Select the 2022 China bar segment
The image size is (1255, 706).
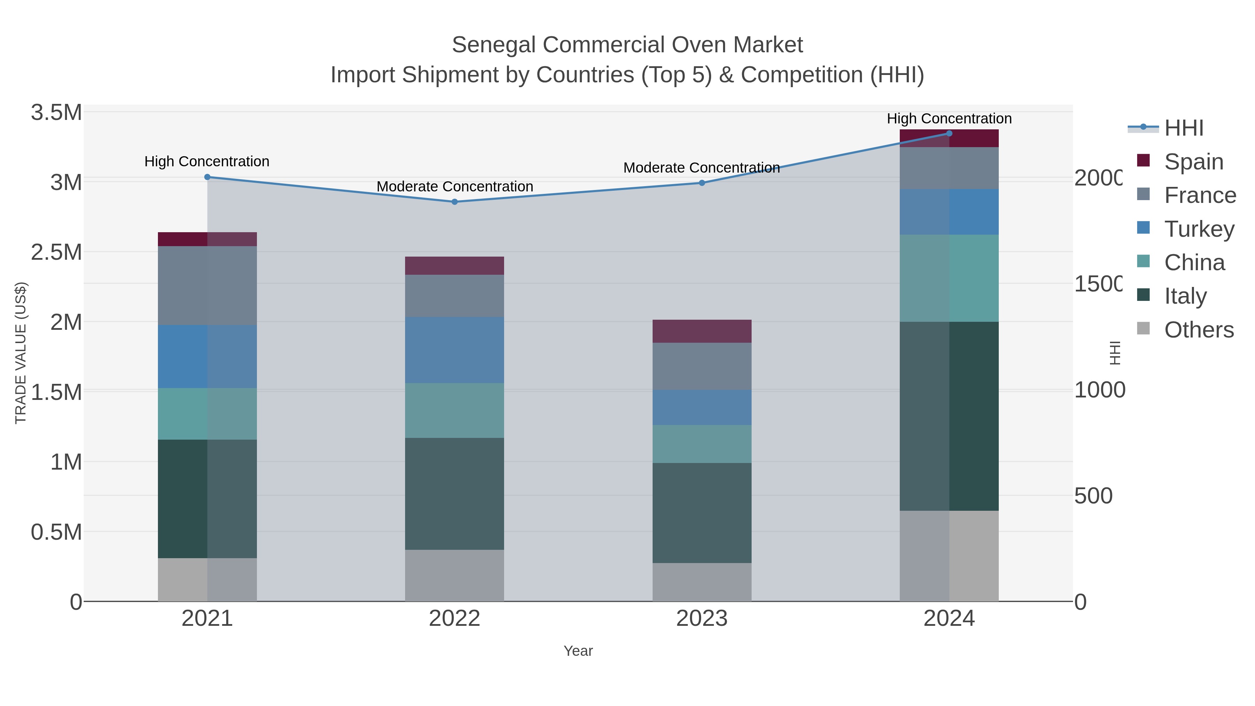pyautogui.click(x=455, y=410)
